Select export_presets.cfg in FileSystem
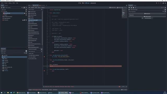 (8, 67)
